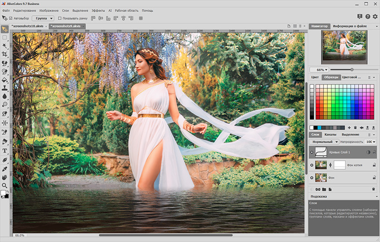Viewport: 380px width, 242px height.
Task: Select the Zoom magnifier tool
Action: point(5,186)
